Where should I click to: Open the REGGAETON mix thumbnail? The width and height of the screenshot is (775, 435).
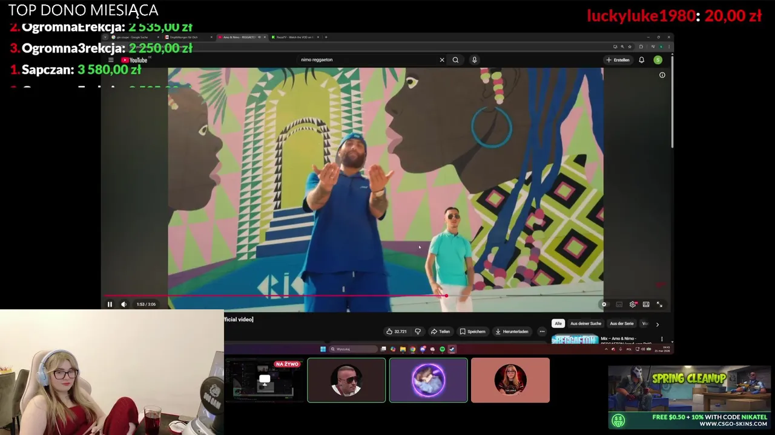574,340
